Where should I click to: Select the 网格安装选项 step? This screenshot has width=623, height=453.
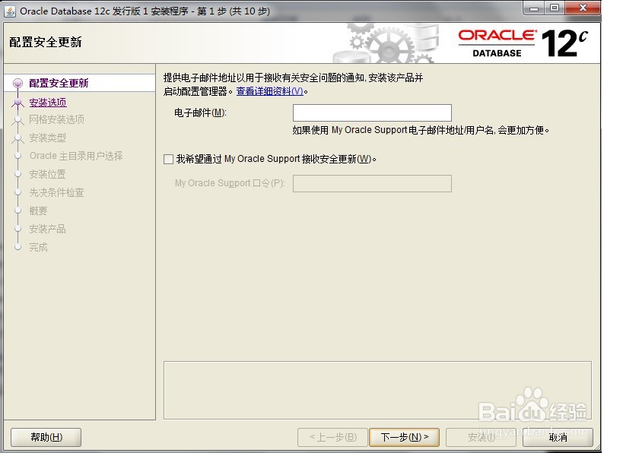click(56, 119)
